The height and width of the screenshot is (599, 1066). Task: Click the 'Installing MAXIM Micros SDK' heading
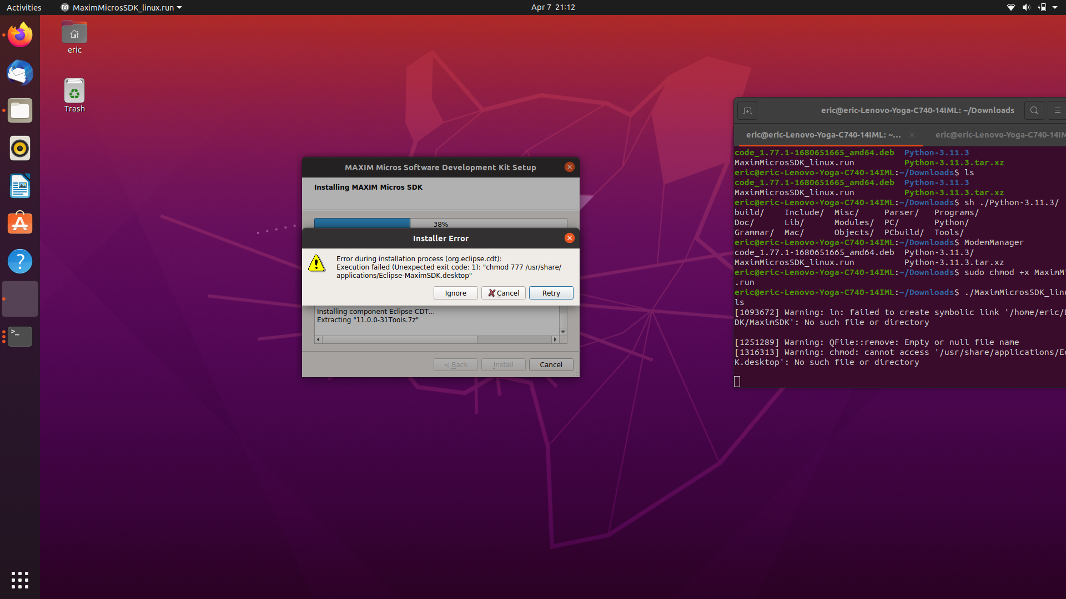368,187
